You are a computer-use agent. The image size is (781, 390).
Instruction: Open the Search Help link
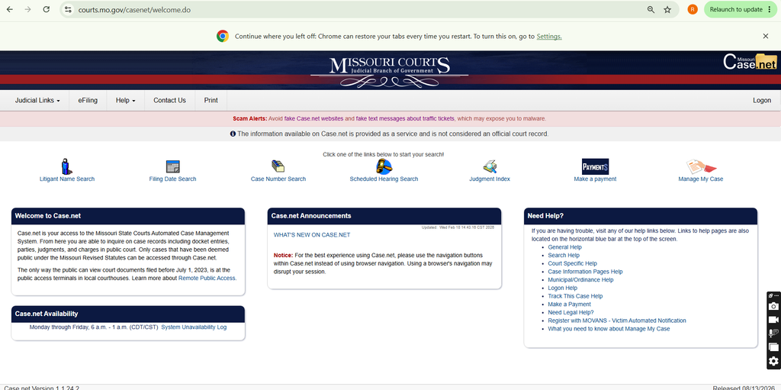[564, 256]
